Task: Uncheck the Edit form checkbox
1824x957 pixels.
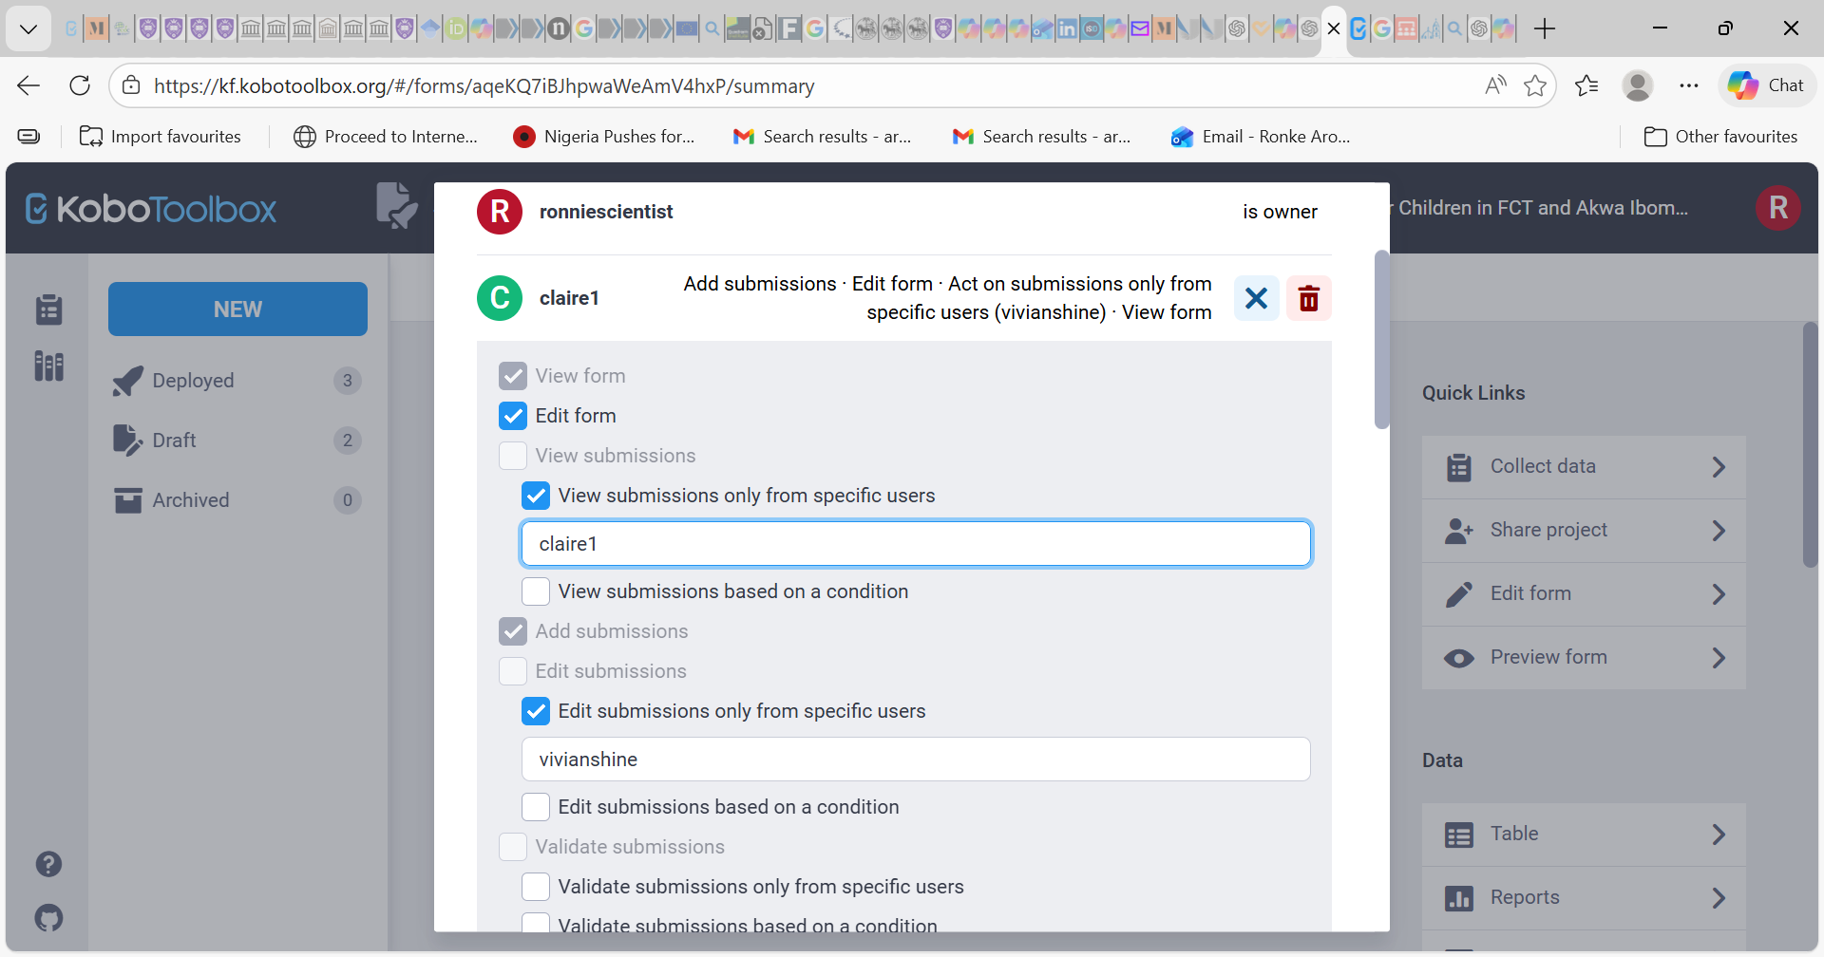Action: click(513, 416)
